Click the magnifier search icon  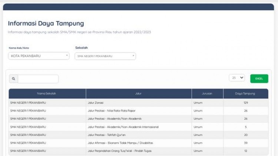(x=13, y=79)
